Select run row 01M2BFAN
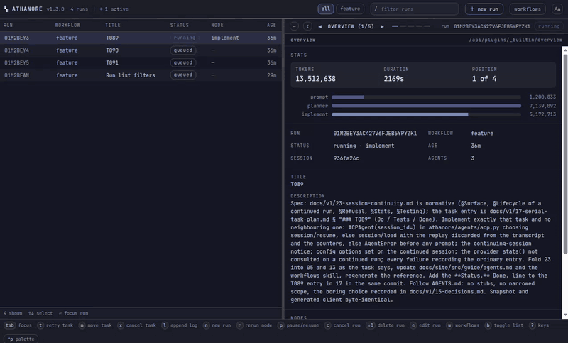Screen dimensions: 568x343 coord(141,75)
